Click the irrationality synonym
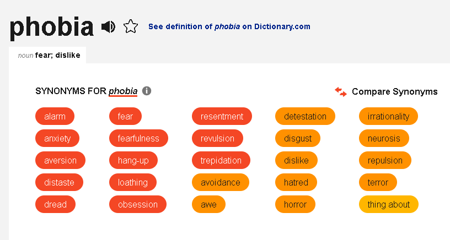Viewport: 450px width, 240px height. pos(388,116)
